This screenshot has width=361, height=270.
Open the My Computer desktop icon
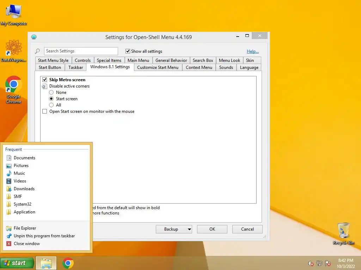tap(14, 14)
